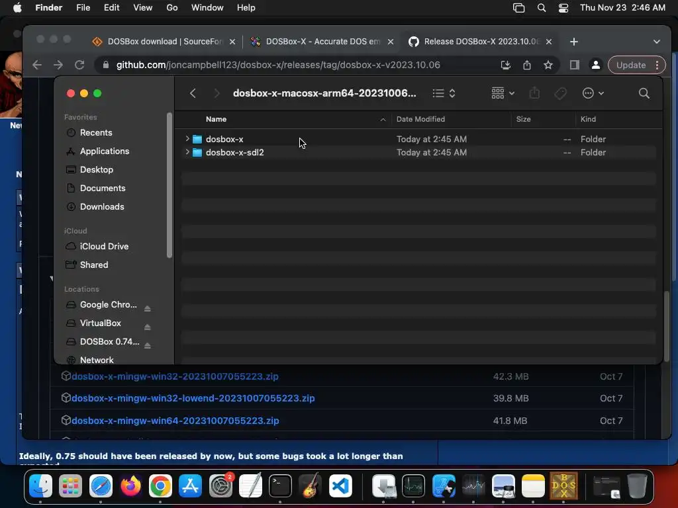The height and width of the screenshot is (508, 678).
Task: Open Shared in Finder sidebar
Action: click(x=94, y=265)
